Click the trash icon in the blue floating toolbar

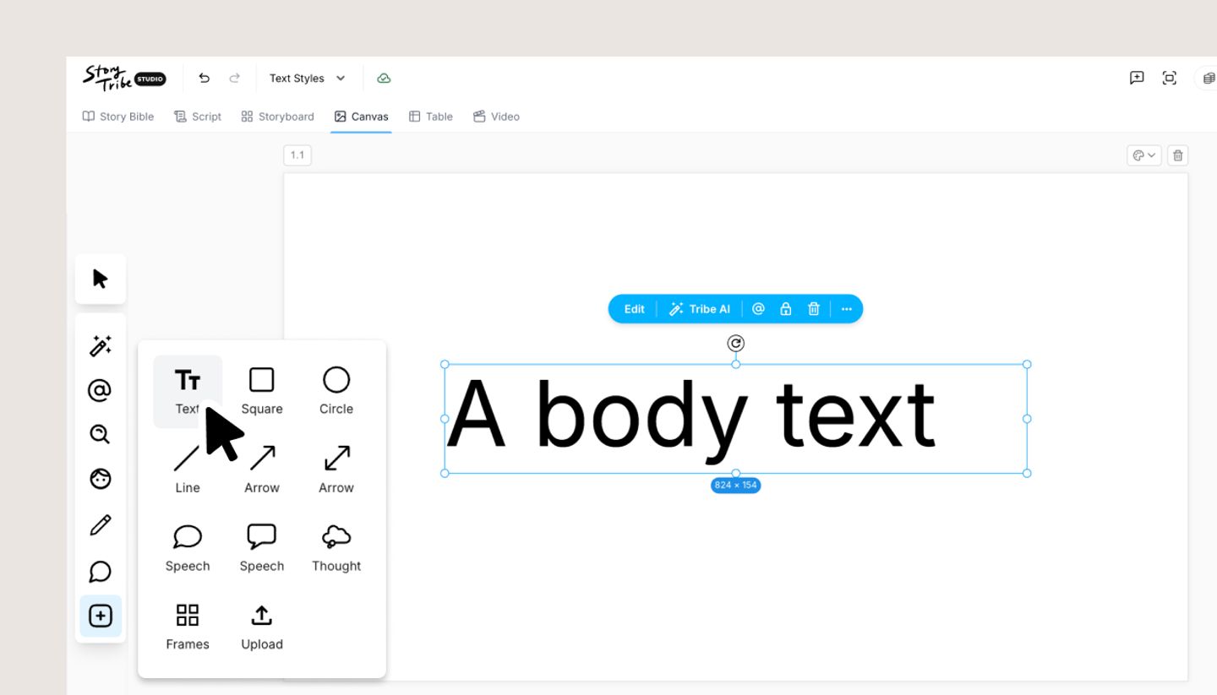point(814,309)
